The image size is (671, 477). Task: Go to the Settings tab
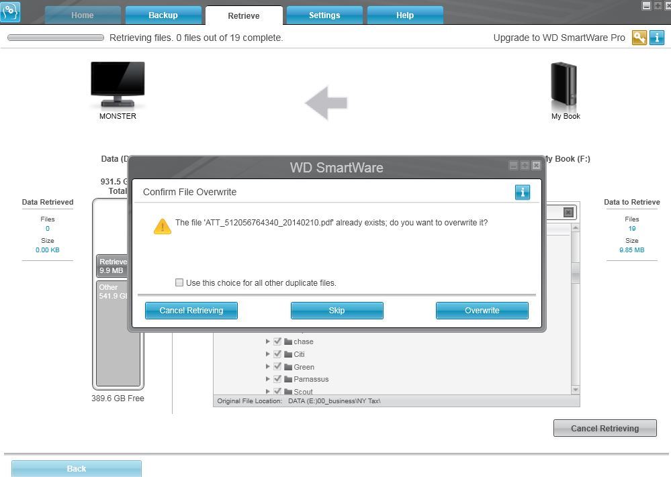coord(324,15)
